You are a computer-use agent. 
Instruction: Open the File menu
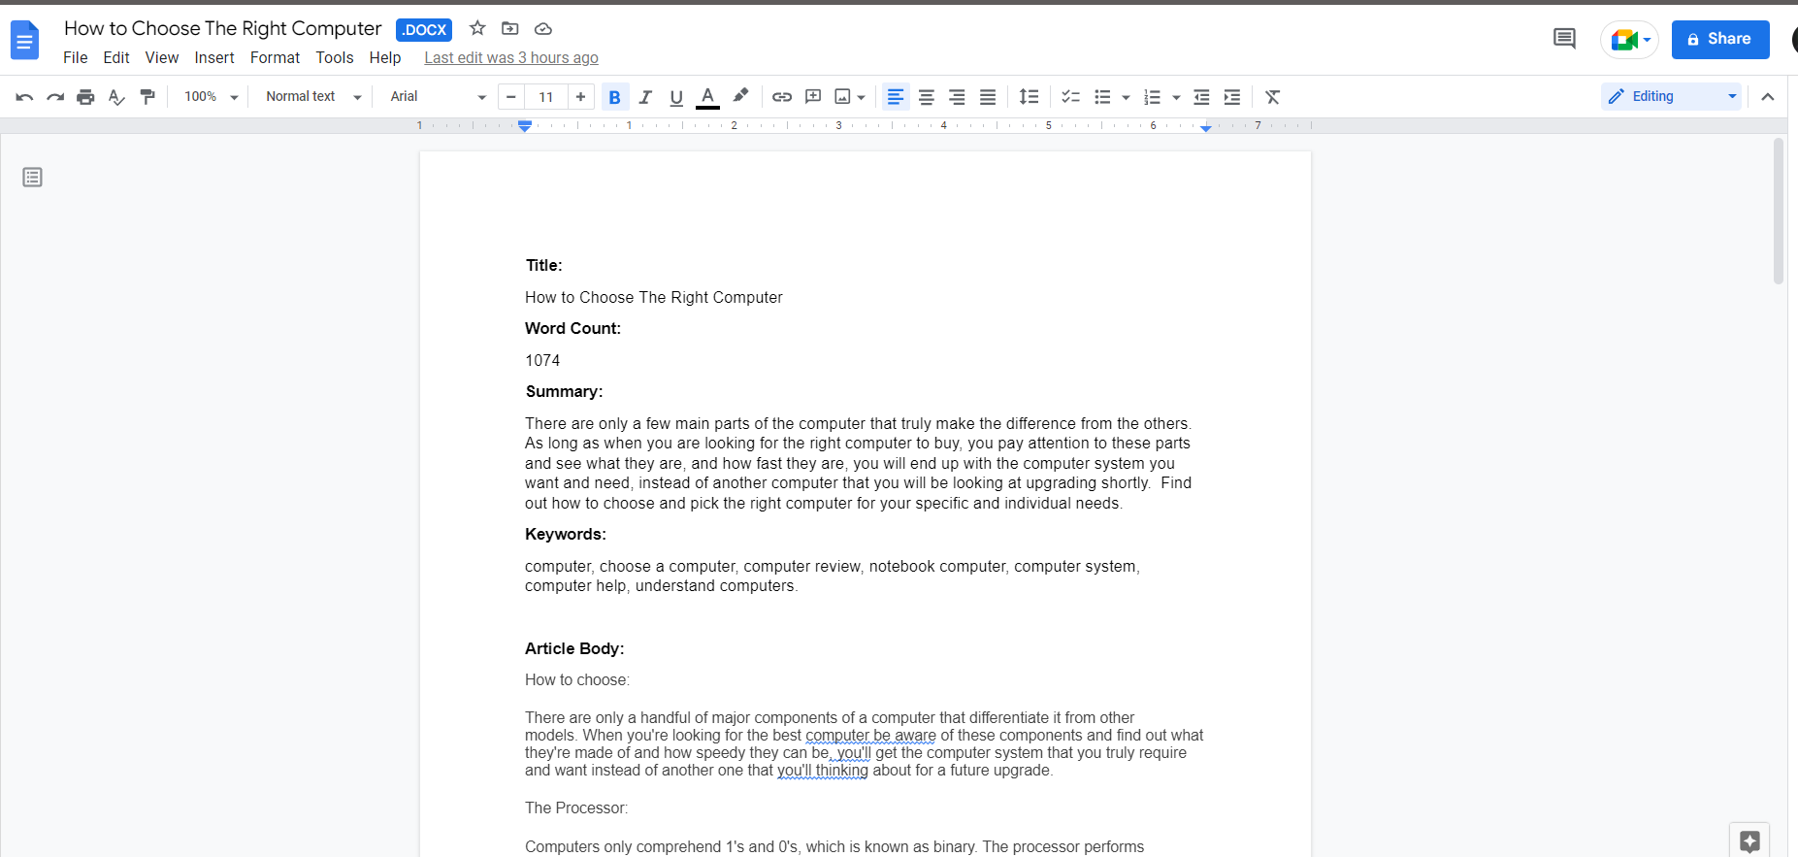tap(76, 58)
